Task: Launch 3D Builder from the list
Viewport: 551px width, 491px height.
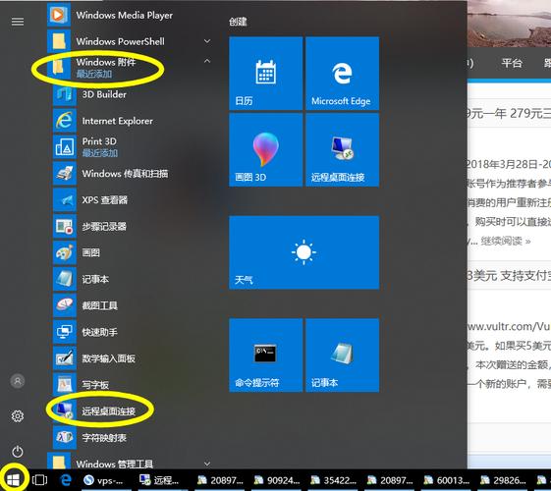Action: click(134, 94)
